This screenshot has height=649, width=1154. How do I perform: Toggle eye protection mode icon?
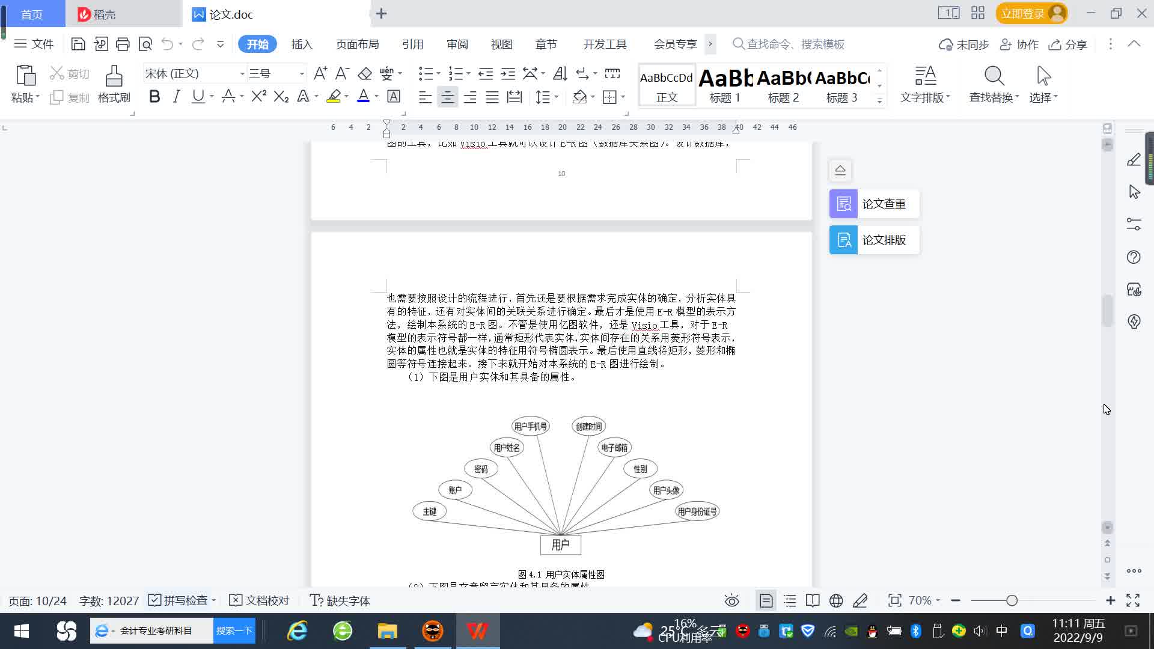[x=731, y=600]
